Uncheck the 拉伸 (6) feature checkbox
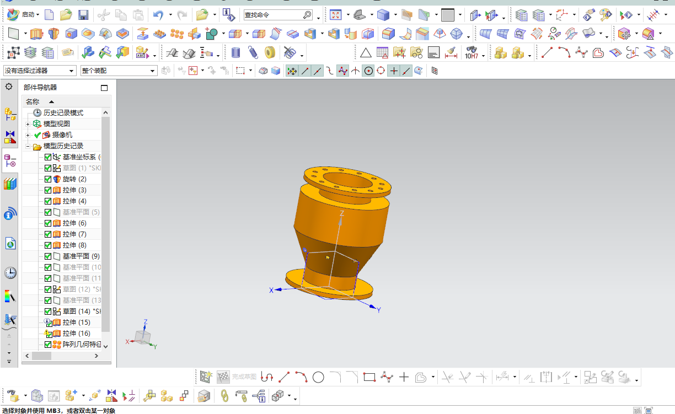Viewport: 675px width, 414px height. pos(48,223)
